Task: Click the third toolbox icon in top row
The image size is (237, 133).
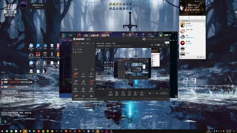Action: coord(91,74)
